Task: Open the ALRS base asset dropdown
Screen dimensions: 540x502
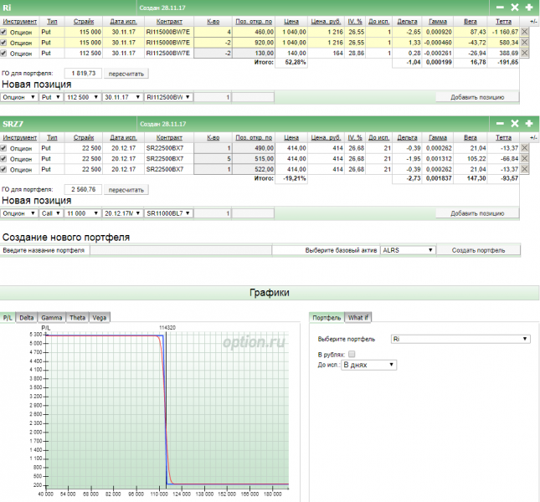Action: 408,250
